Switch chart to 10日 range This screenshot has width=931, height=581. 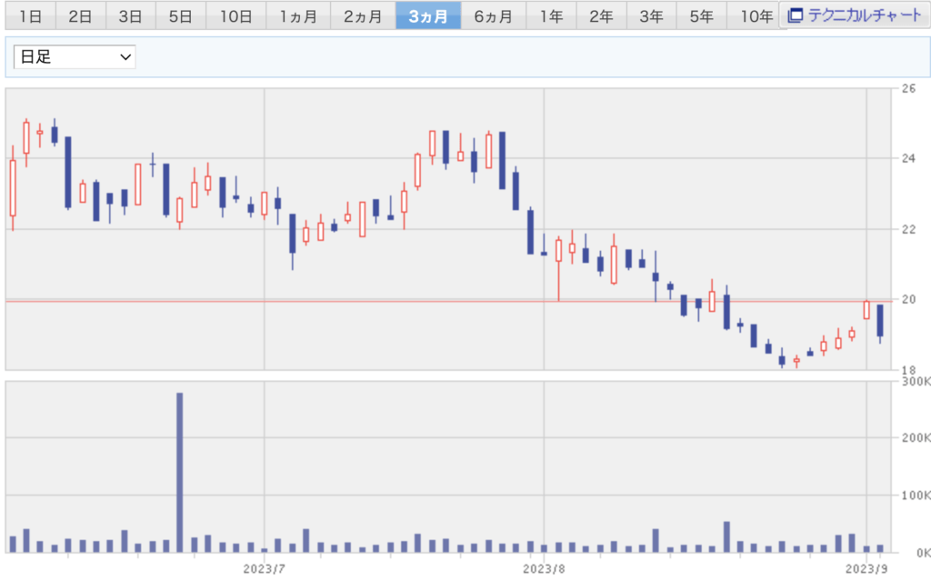235,15
